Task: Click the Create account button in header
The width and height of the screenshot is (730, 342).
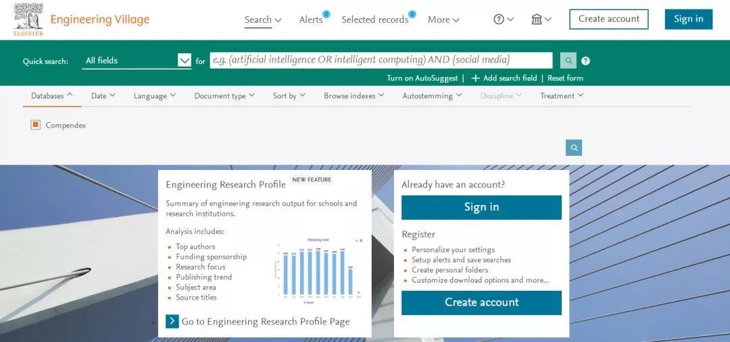Action: click(x=608, y=19)
